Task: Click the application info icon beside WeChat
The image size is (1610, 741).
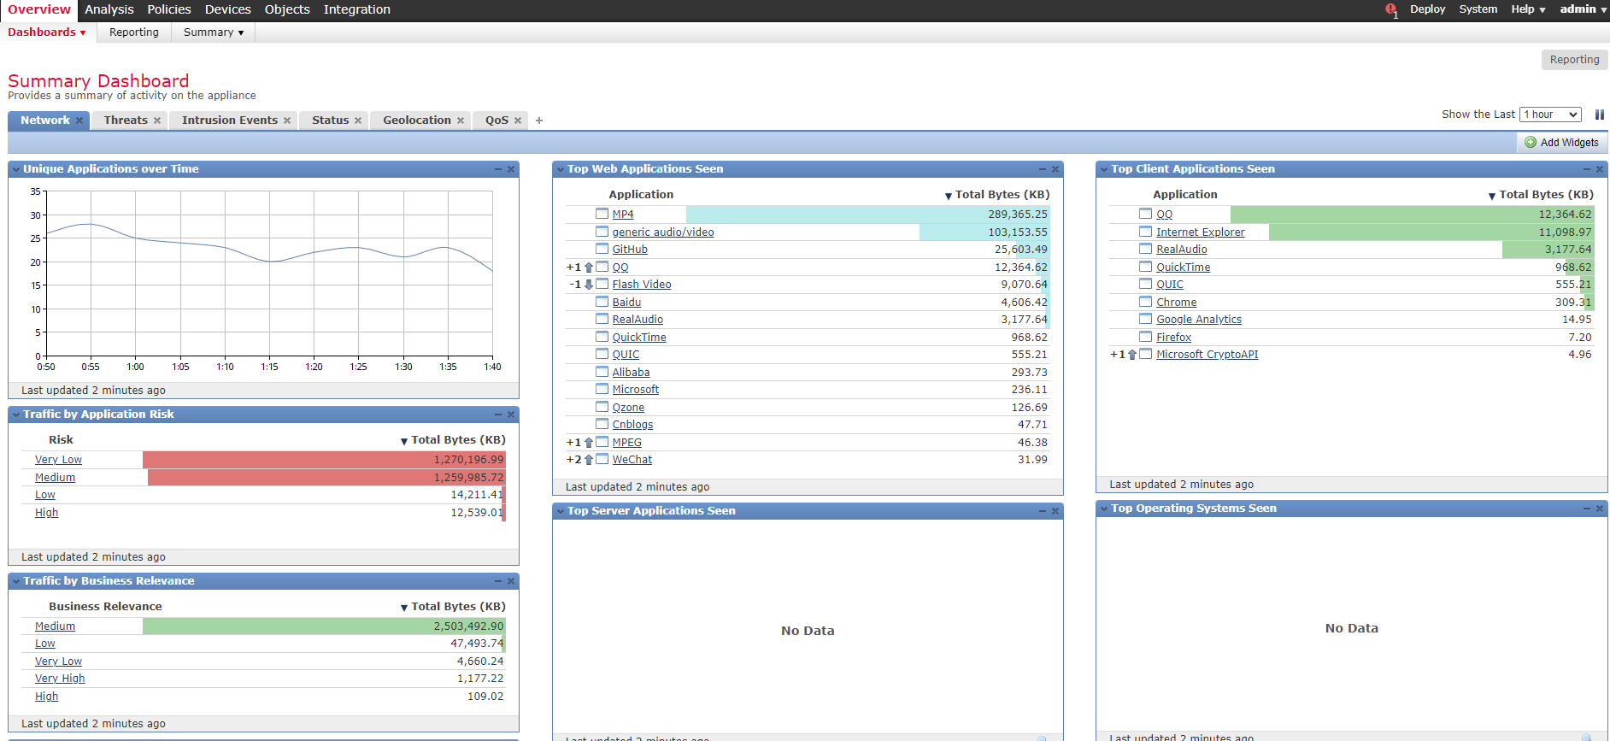Action: 602,459
